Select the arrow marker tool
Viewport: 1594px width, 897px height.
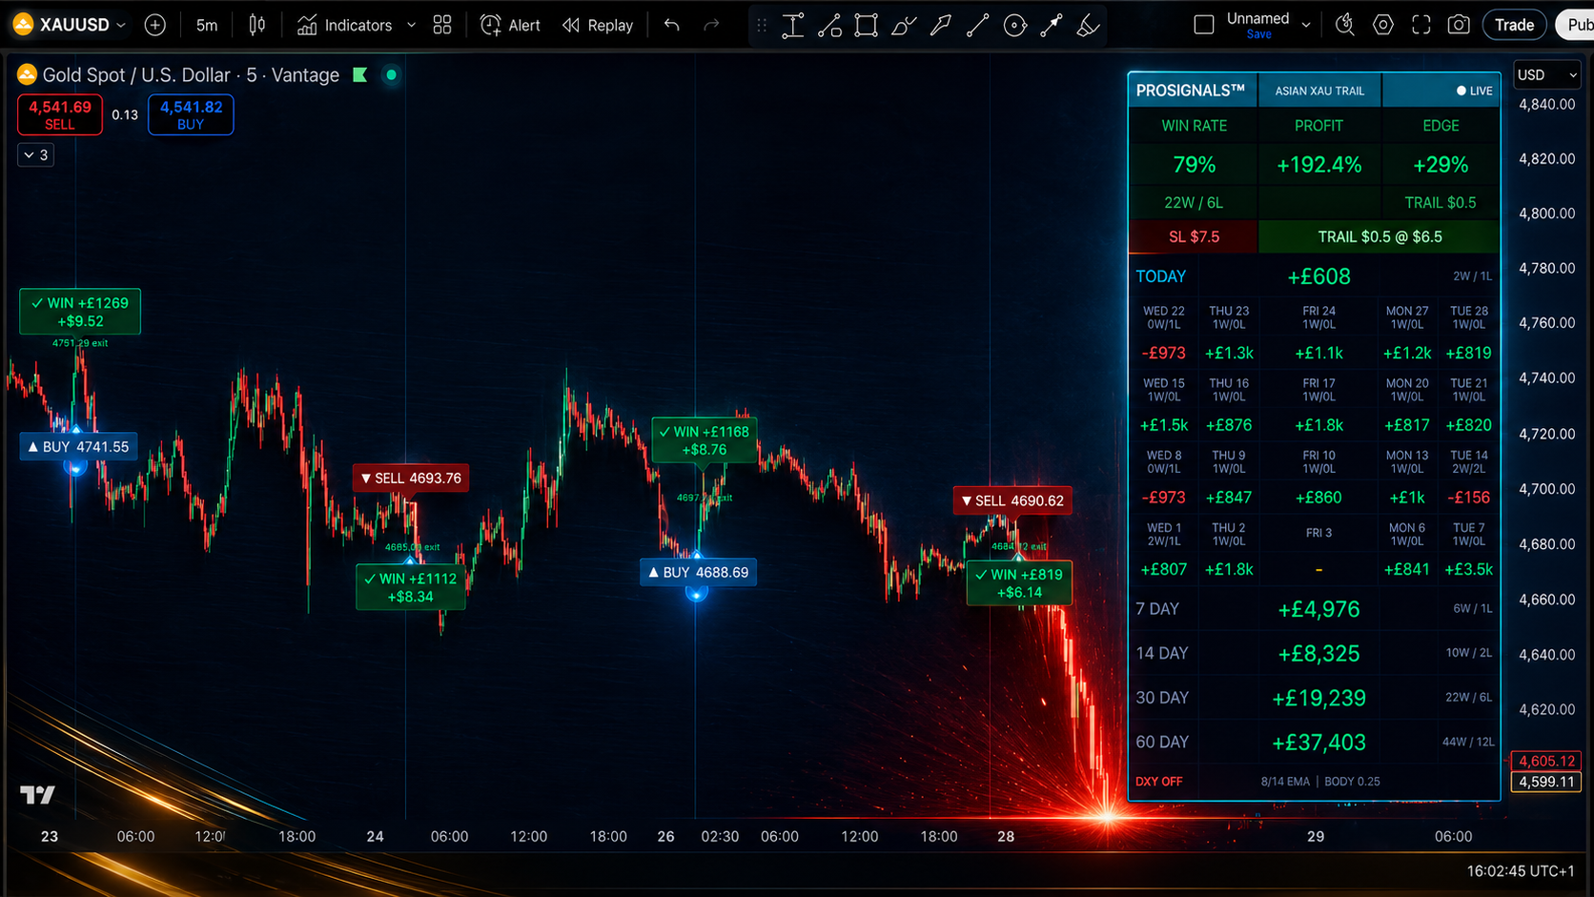pos(941,26)
